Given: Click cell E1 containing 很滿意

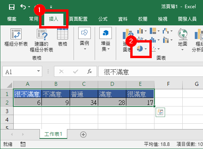Looking at the screenshot, I should (140, 94).
